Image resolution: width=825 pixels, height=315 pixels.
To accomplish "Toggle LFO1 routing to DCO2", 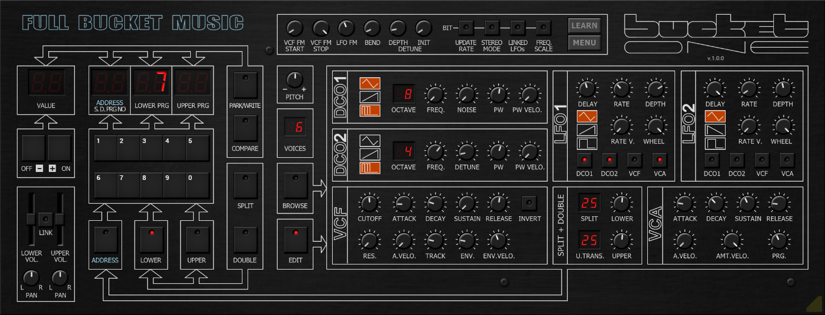I will pyautogui.click(x=609, y=159).
